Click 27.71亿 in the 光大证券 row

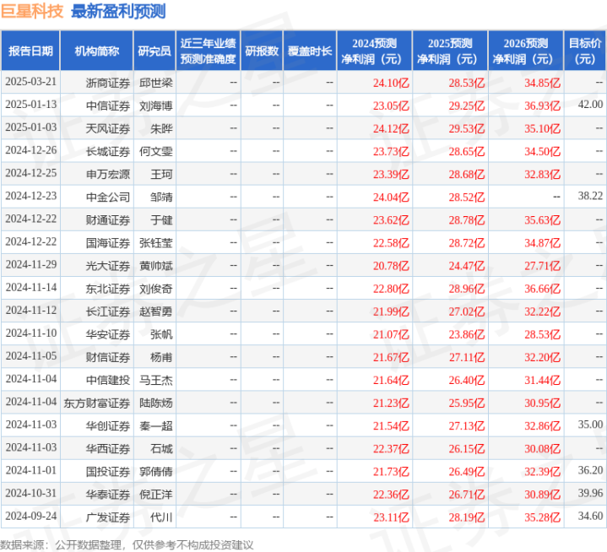pyautogui.click(x=542, y=266)
